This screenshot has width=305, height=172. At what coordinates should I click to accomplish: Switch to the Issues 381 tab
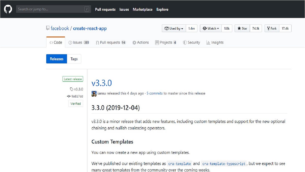click(79, 42)
